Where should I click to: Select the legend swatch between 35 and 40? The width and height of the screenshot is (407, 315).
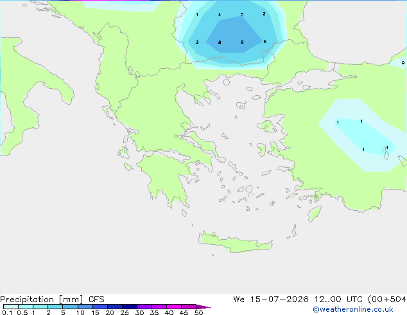click(x=159, y=307)
